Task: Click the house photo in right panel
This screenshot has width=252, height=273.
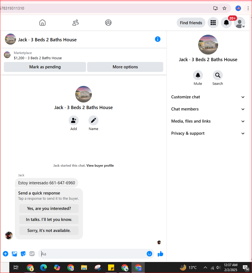Action: (x=208, y=45)
